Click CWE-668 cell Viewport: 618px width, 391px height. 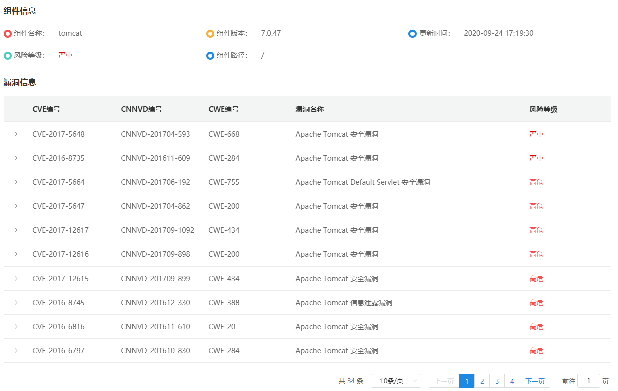tap(224, 134)
